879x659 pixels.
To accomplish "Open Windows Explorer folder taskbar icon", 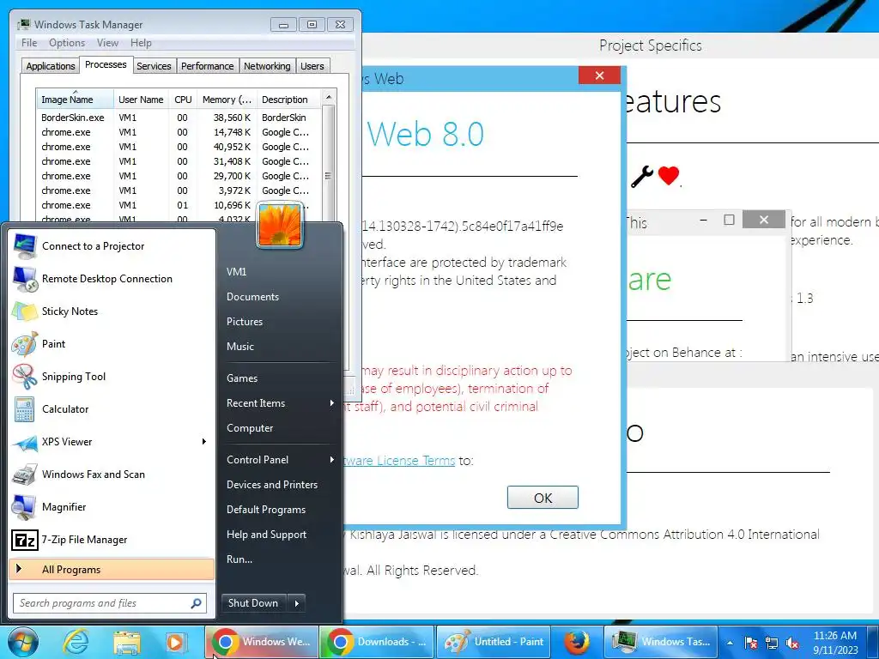I will (127, 642).
